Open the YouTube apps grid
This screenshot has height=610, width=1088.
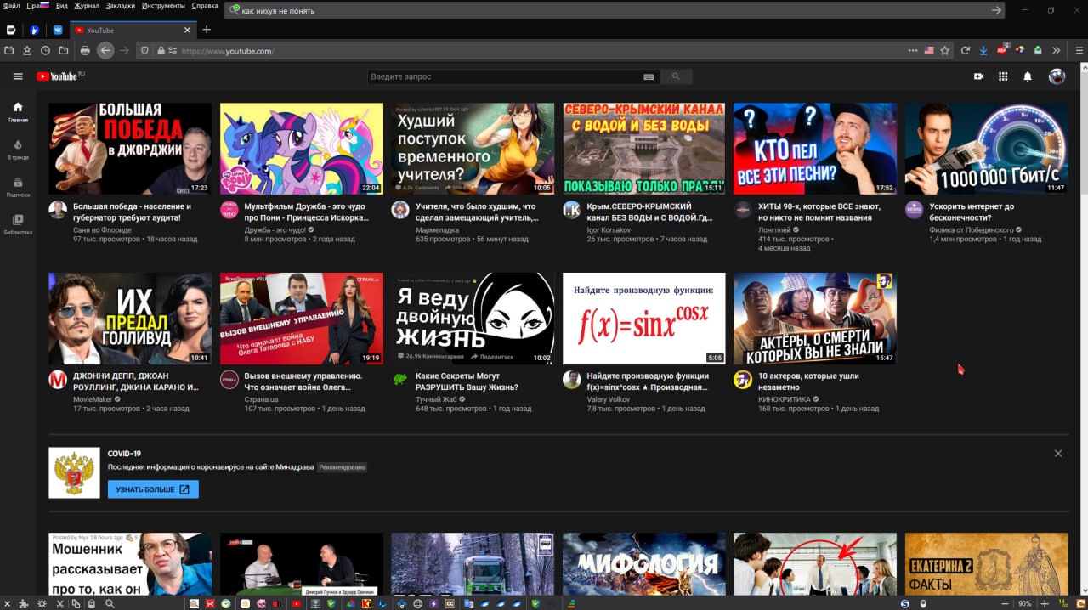(1003, 76)
